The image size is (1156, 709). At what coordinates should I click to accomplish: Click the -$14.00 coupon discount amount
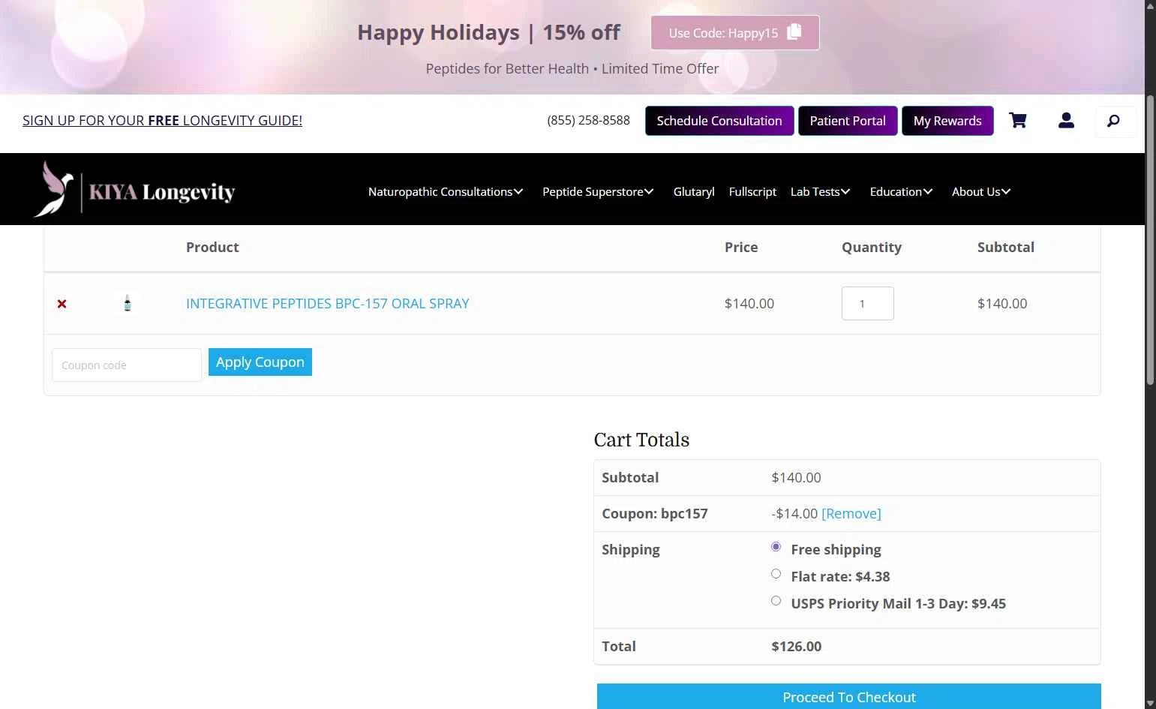point(794,513)
